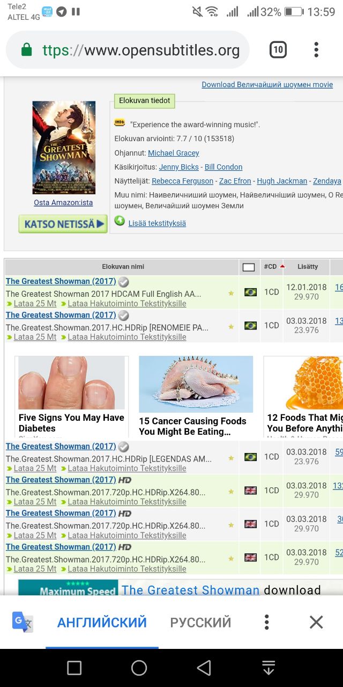Open actor Zac Efron link

(x=235, y=181)
